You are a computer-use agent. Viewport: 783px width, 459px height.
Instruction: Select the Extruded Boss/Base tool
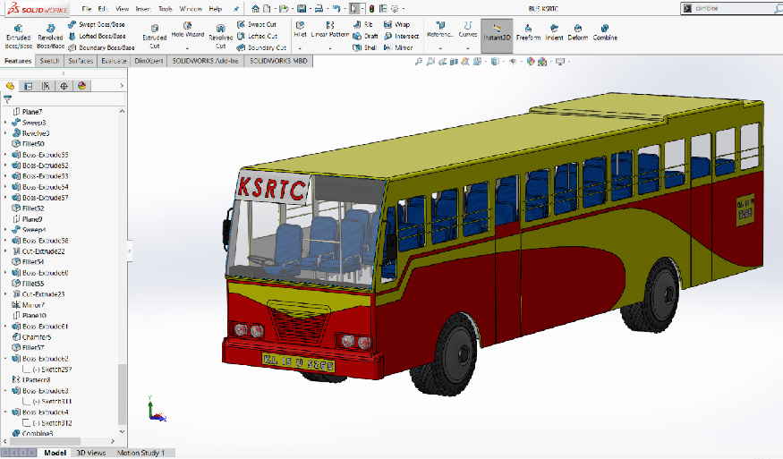tap(19, 37)
